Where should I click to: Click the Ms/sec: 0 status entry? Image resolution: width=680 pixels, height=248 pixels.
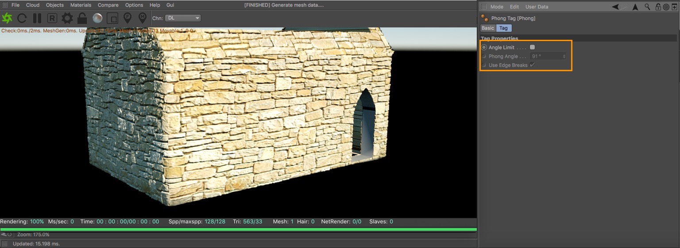pos(61,221)
